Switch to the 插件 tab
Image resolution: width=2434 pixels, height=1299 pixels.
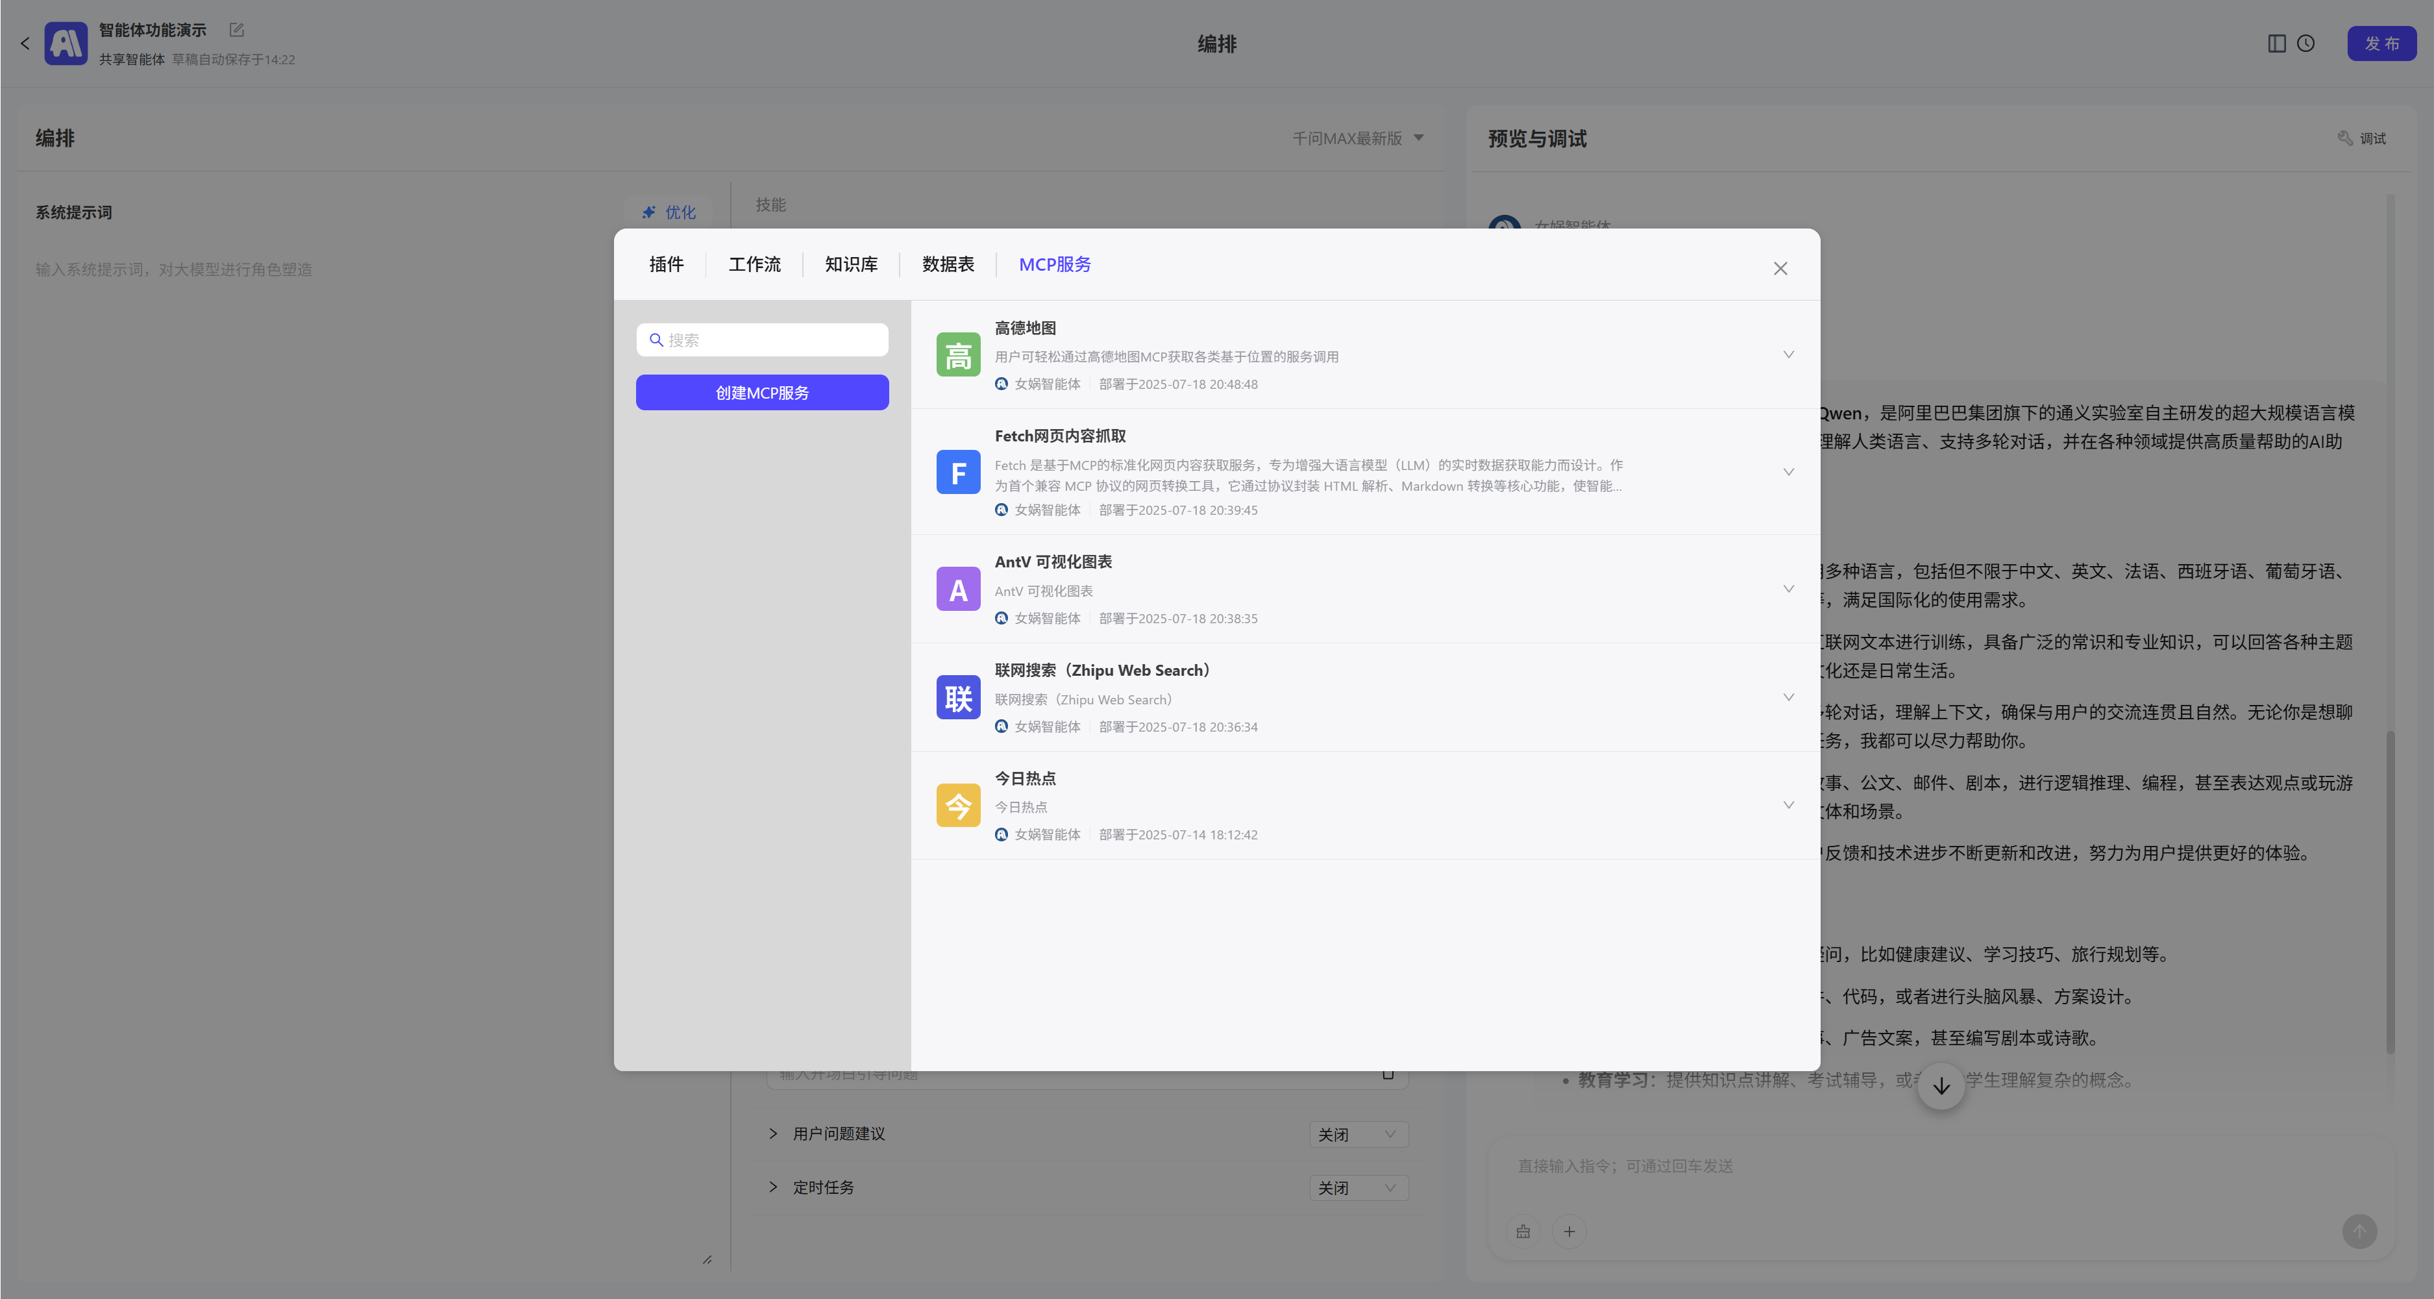(666, 264)
